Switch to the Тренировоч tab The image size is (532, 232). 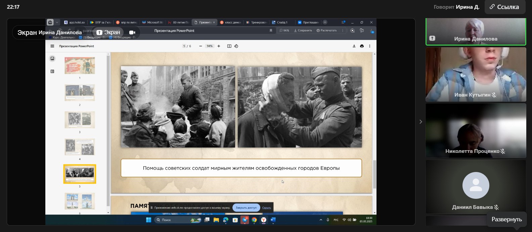pos(256,22)
